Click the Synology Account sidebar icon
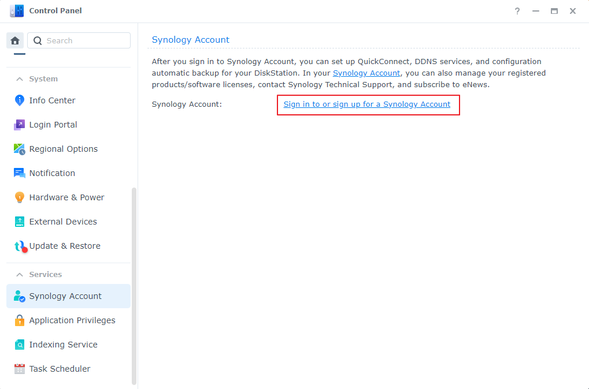The image size is (589, 389). pos(20,296)
